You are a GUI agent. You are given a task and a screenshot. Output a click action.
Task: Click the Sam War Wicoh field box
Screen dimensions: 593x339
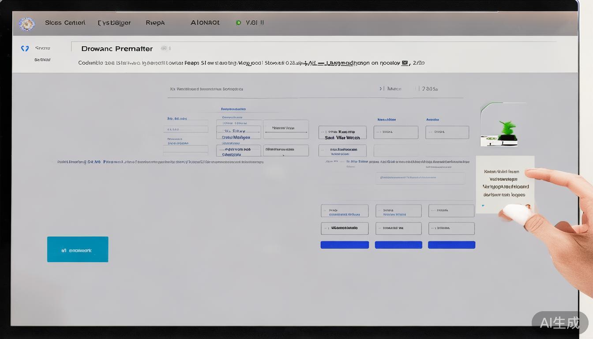click(x=342, y=133)
